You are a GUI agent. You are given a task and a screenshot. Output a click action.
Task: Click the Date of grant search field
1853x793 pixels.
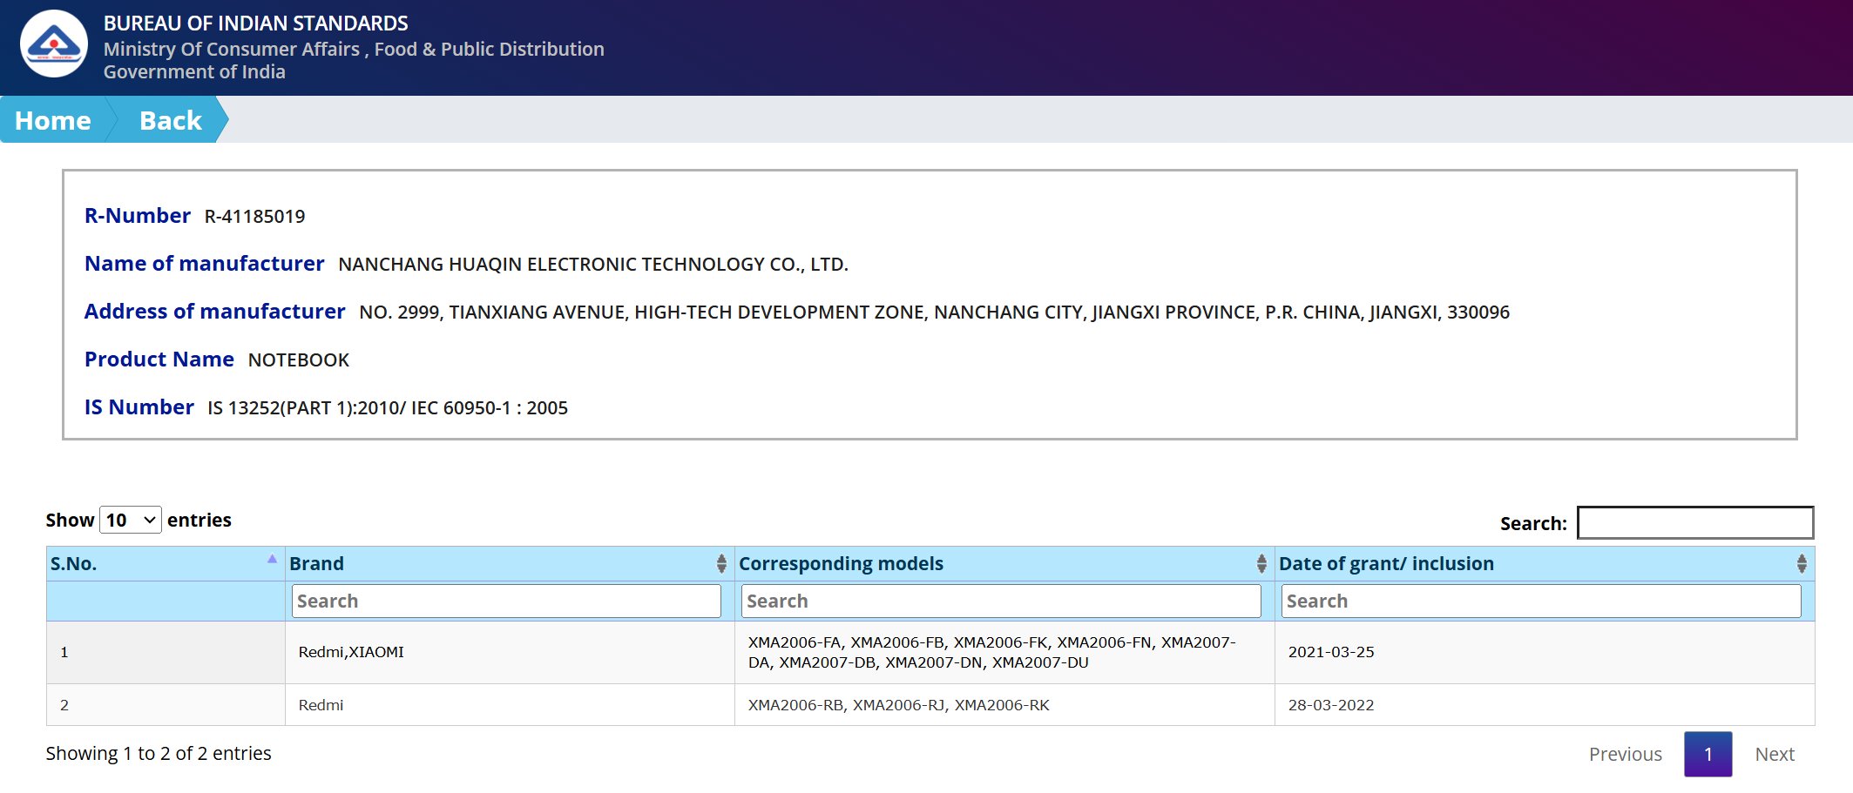pos(1540,601)
